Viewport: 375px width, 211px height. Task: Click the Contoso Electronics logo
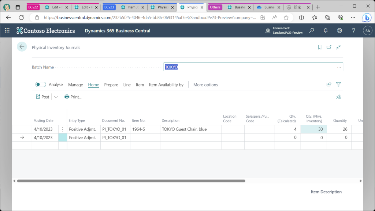[x=46, y=31]
